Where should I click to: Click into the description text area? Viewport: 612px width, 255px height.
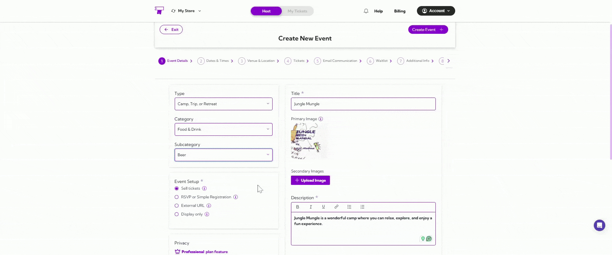click(x=363, y=229)
